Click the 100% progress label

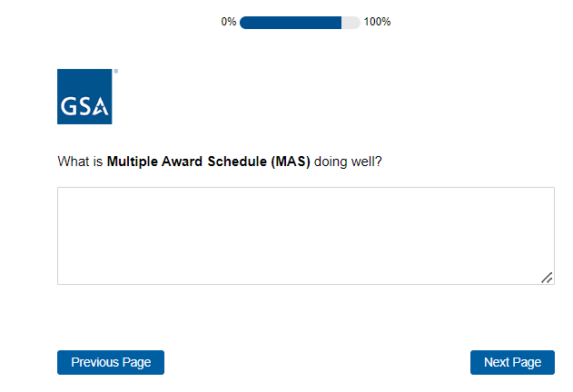coord(377,22)
